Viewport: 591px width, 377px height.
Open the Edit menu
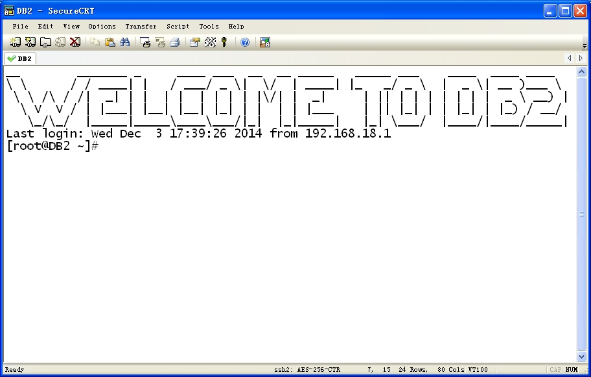pyautogui.click(x=45, y=27)
